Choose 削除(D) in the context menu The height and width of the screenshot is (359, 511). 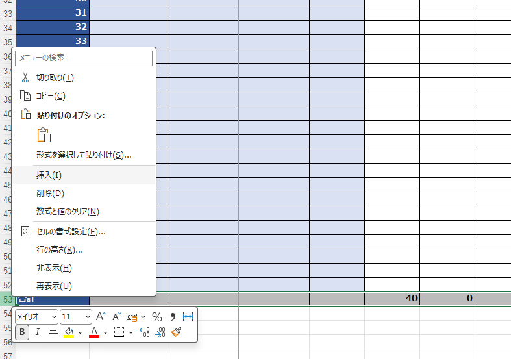pos(50,193)
